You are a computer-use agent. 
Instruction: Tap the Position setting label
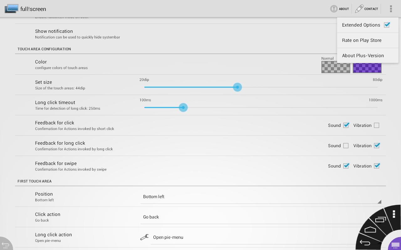(44, 194)
